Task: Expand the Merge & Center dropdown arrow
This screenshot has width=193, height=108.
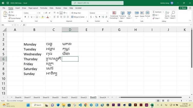Action: [x=87, y=17]
